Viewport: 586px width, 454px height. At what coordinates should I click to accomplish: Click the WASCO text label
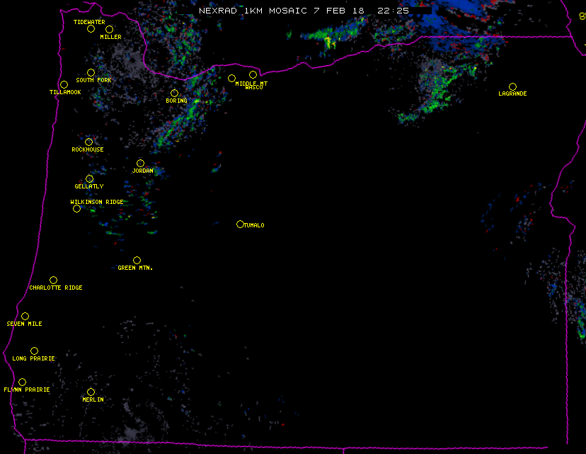point(254,88)
